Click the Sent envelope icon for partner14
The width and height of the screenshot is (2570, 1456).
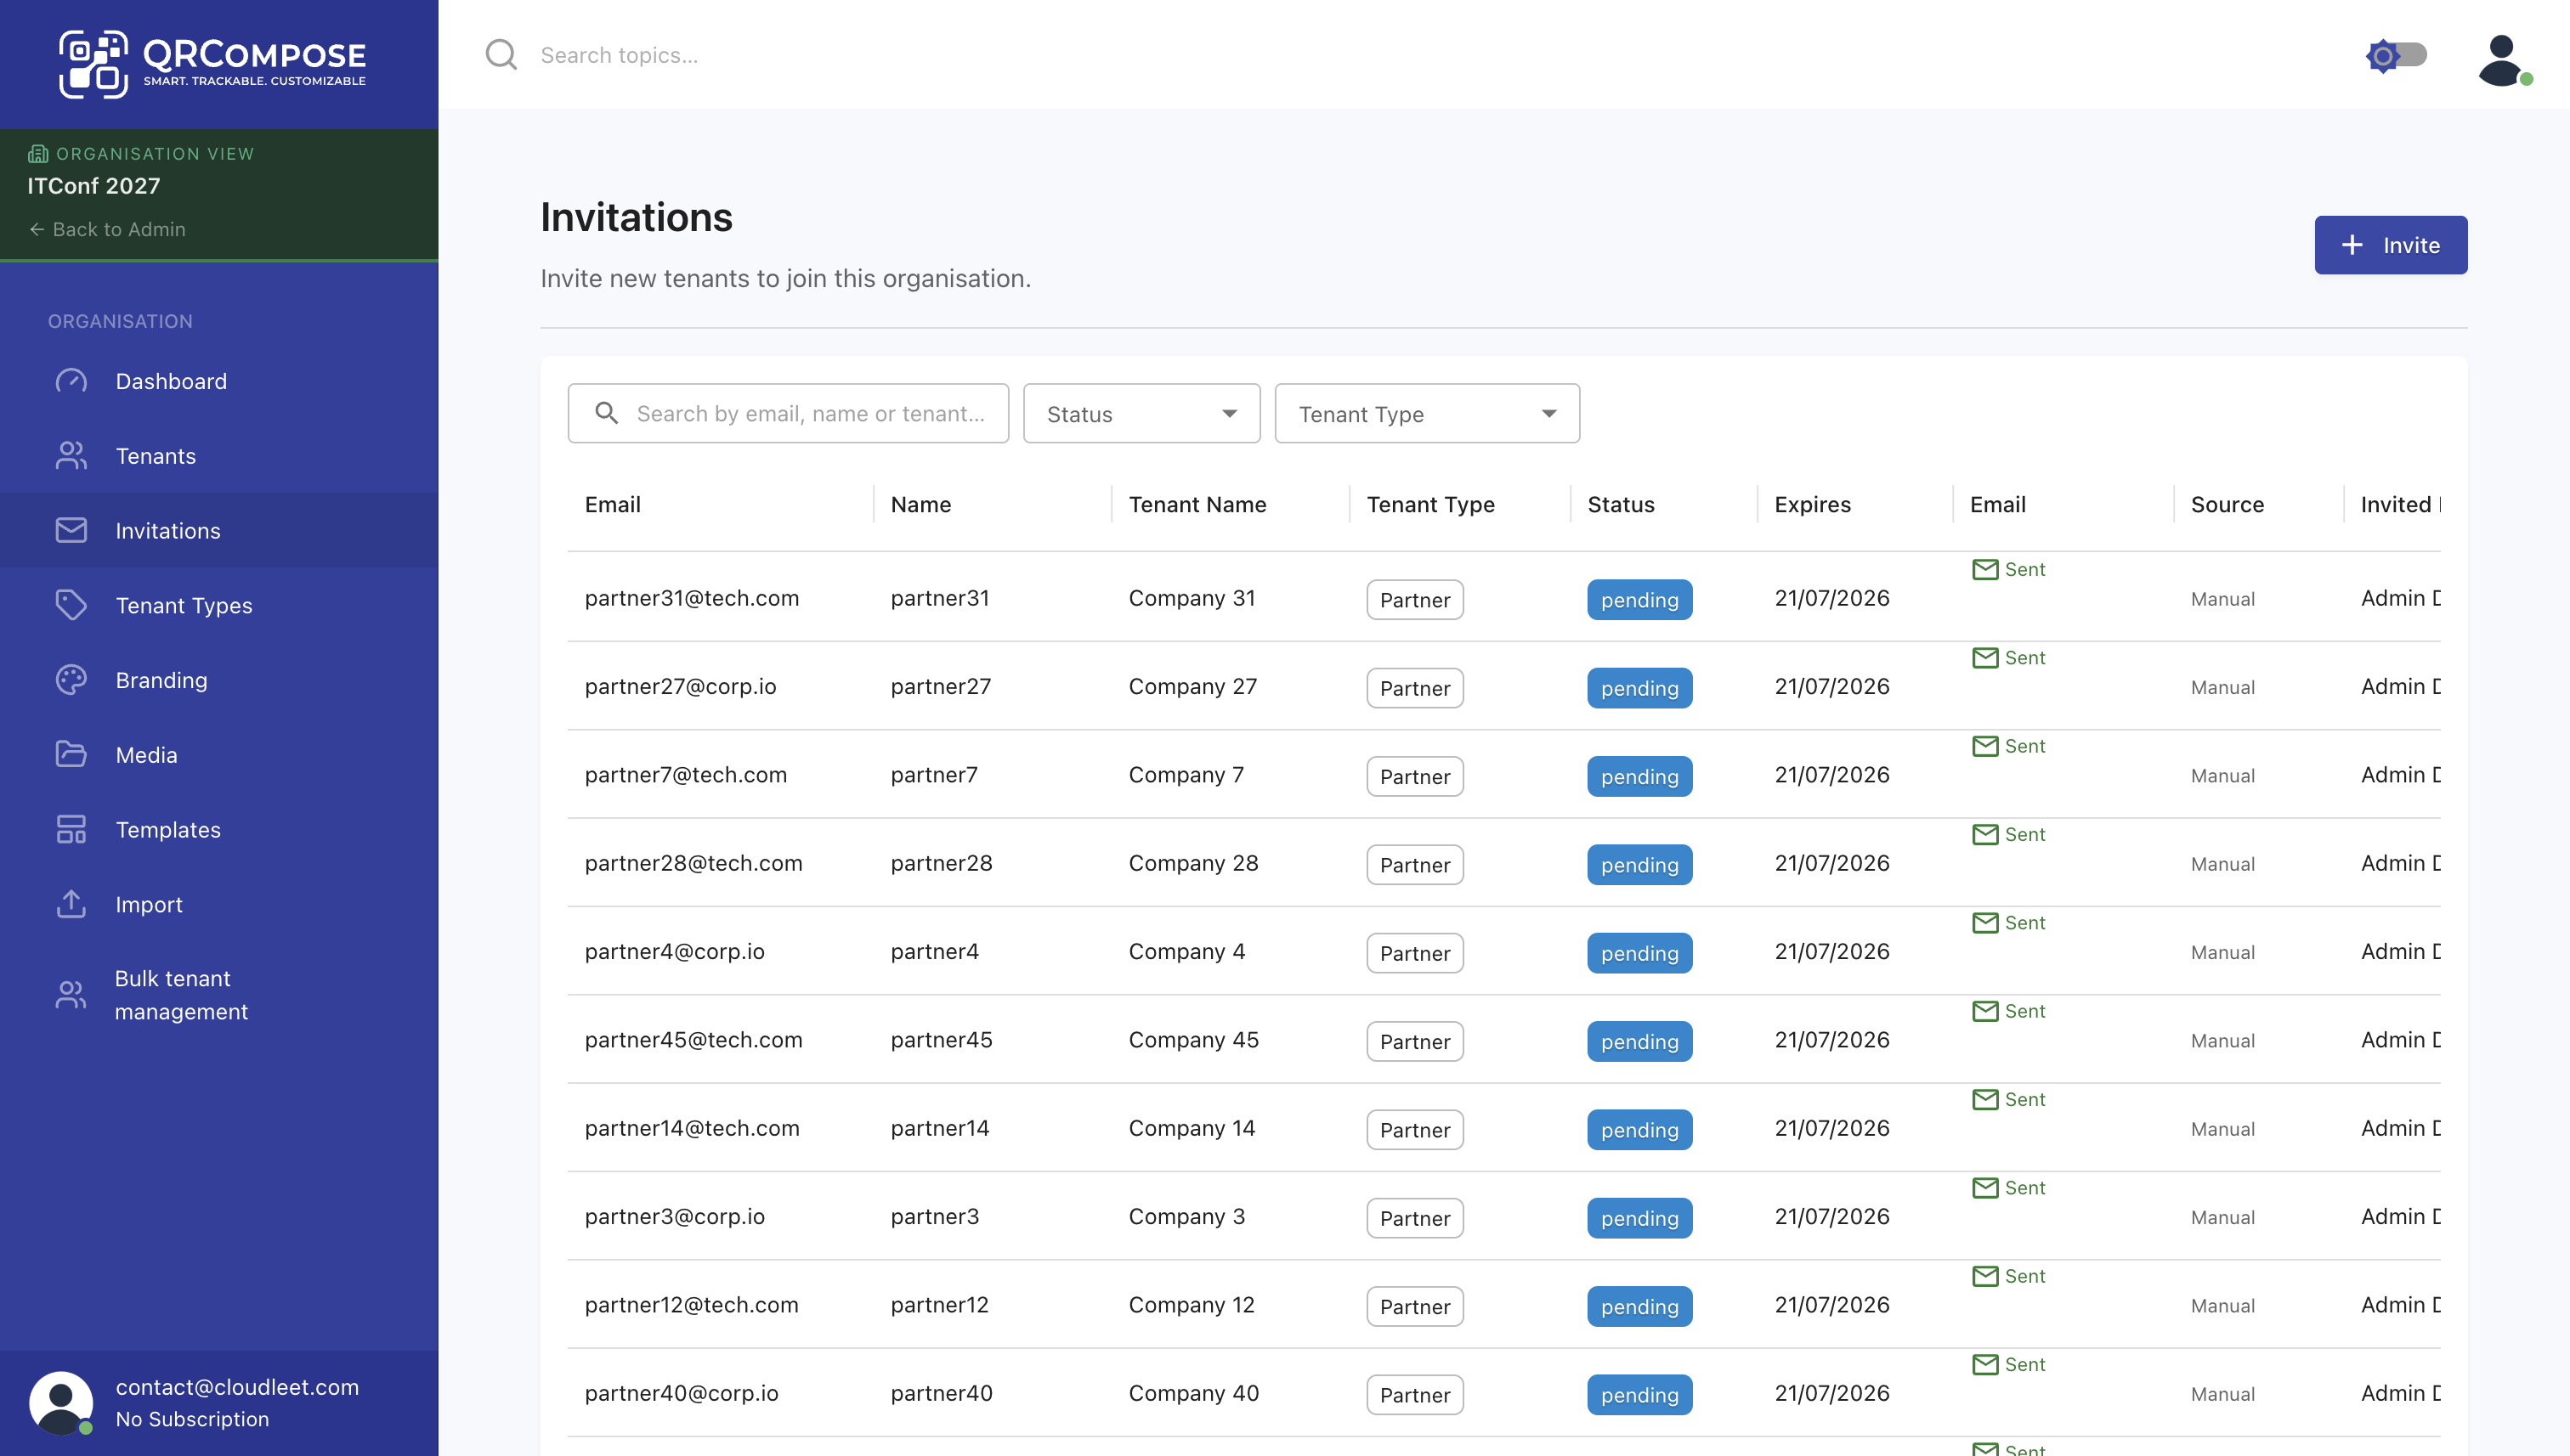(x=1984, y=1099)
